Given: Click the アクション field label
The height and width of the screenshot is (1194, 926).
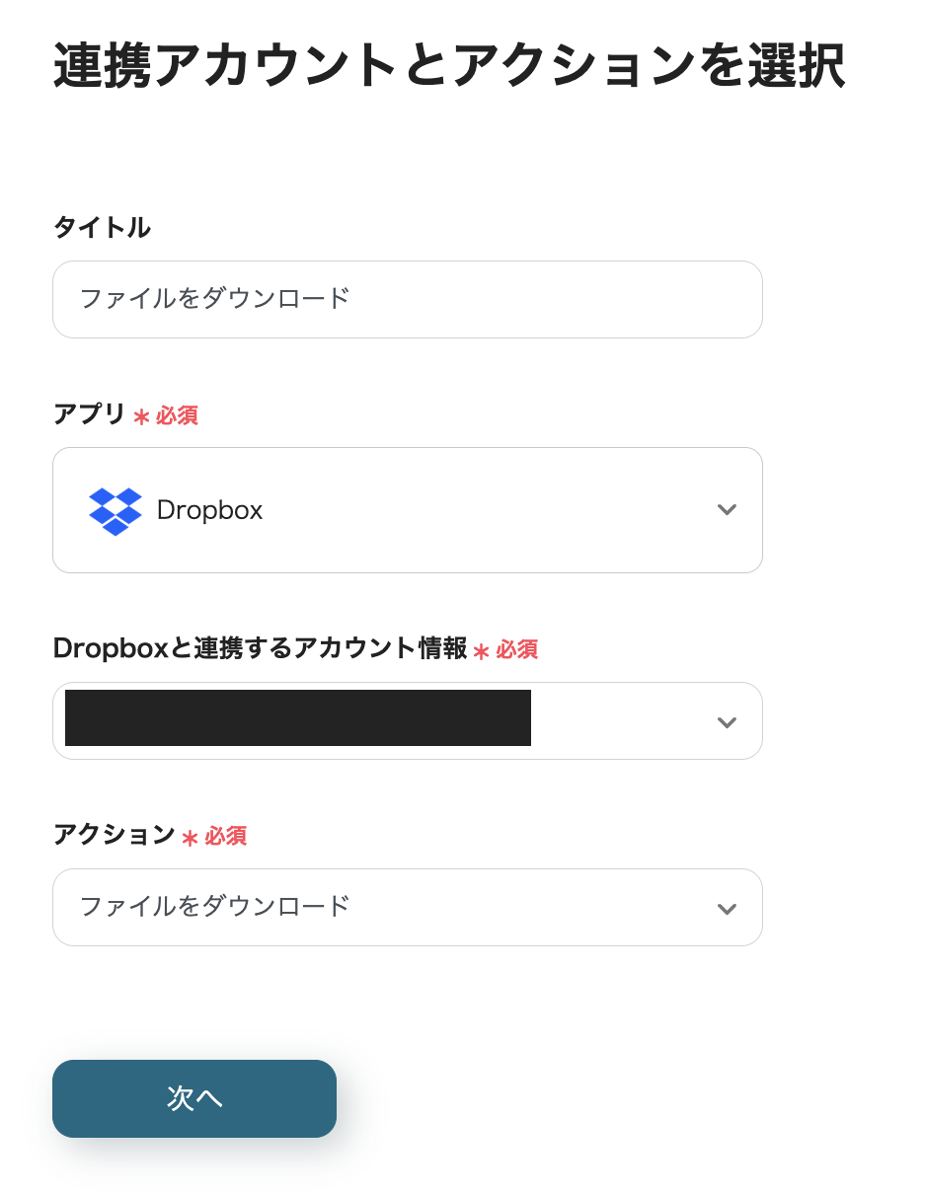Looking at the screenshot, I should (114, 835).
